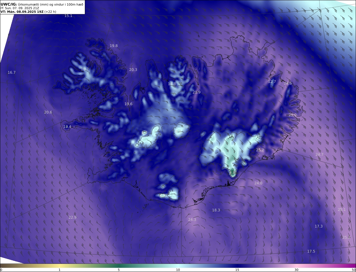Image resolution: width=356 pixels, height=272 pixels.
Task: Click the colorbar tick label 10
Action: click(178, 270)
